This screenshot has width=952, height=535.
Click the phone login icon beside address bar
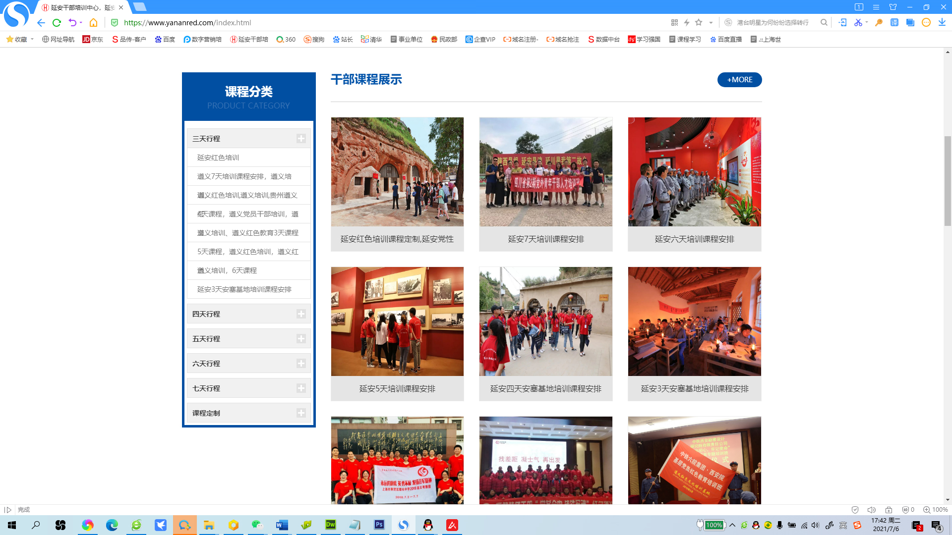click(842, 23)
